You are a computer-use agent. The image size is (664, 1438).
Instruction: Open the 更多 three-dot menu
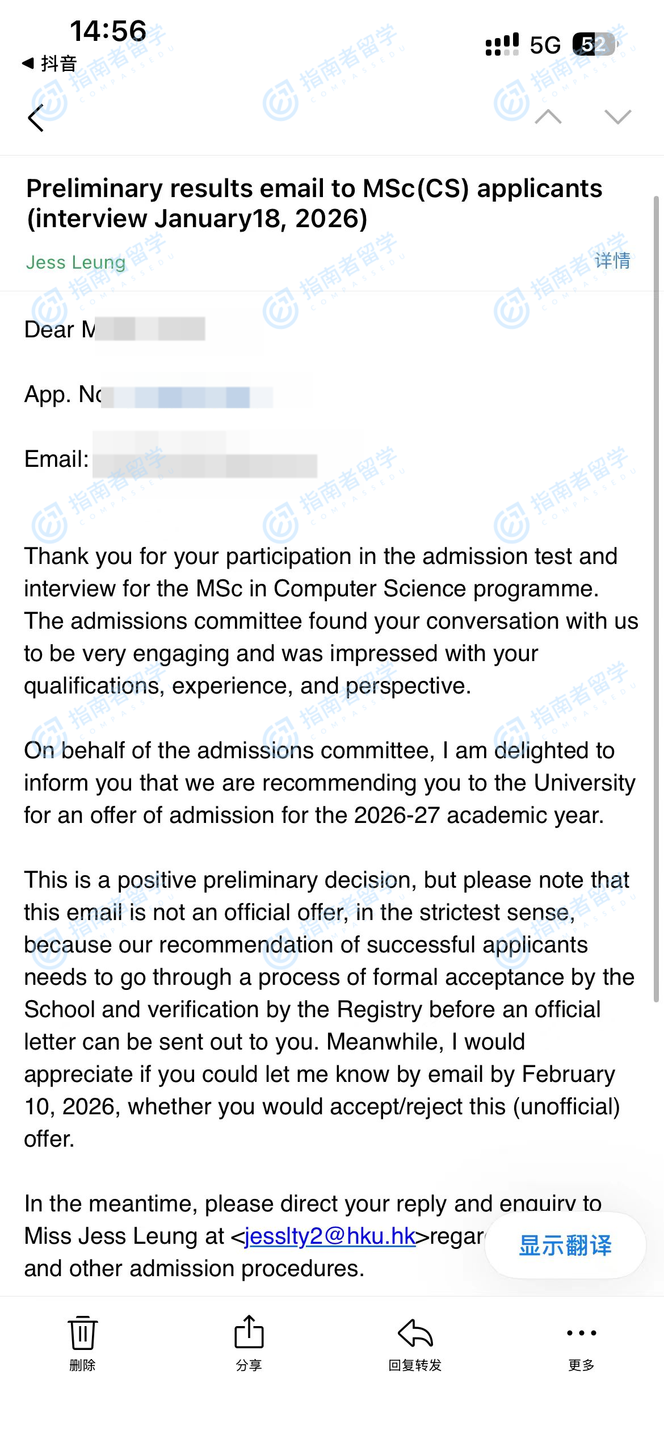(581, 1341)
